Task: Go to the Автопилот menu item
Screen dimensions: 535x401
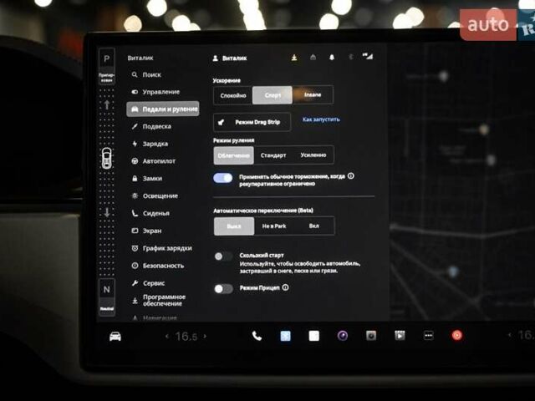Action: (x=159, y=161)
